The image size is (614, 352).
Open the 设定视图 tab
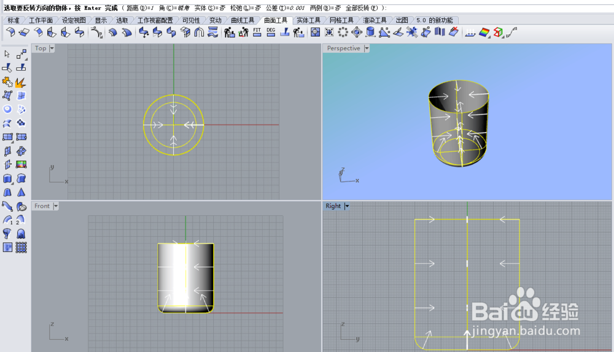[x=74, y=20]
